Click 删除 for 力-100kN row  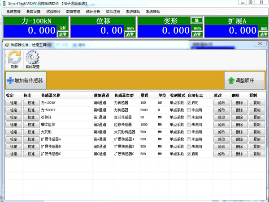pos(239,103)
